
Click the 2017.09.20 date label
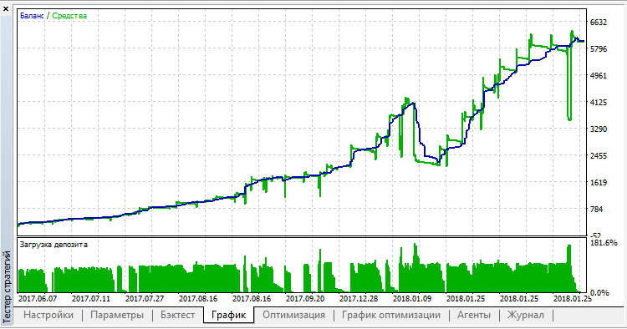(305, 299)
